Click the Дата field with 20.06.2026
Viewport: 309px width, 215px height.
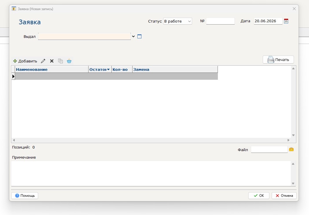coord(268,21)
